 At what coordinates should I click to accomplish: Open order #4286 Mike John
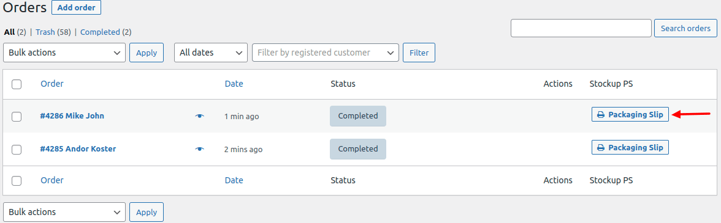coord(72,116)
